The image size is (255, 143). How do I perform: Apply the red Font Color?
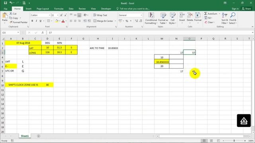(63, 21)
